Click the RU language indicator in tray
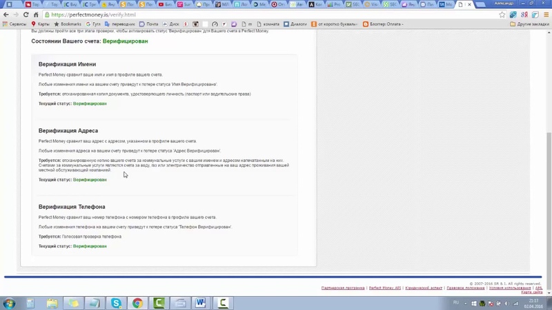Viewport: 552px width, 310px height. click(x=456, y=302)
